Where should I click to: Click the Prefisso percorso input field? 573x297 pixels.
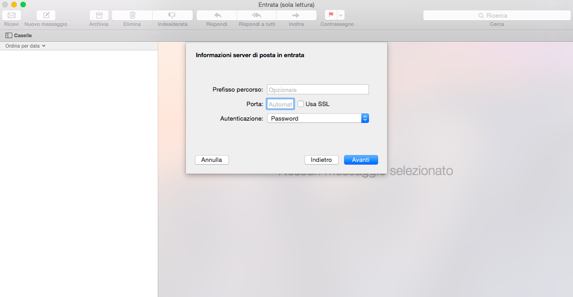[318, 90]
